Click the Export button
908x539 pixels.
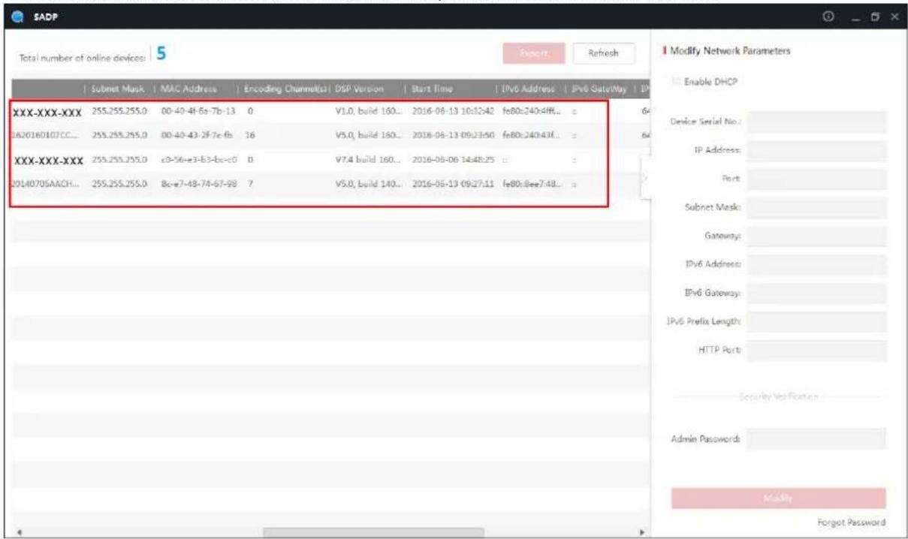(532, 54)
